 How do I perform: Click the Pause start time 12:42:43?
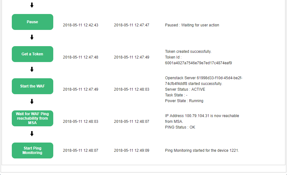coord(81,25)
